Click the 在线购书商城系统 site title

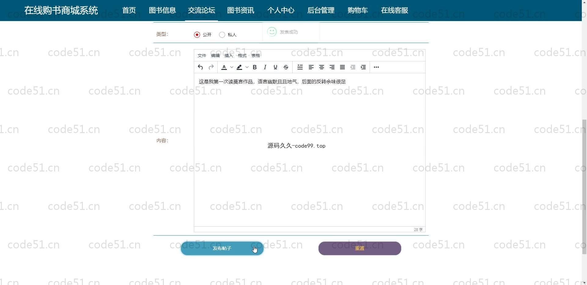(61, 10)
